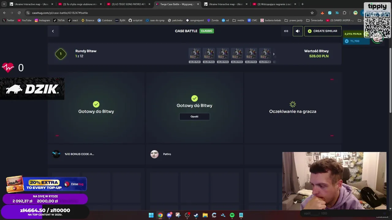The height and width of the screenshot is (220, 392).
Task: Open the CMC bookmark
Action: coord(252,20)
